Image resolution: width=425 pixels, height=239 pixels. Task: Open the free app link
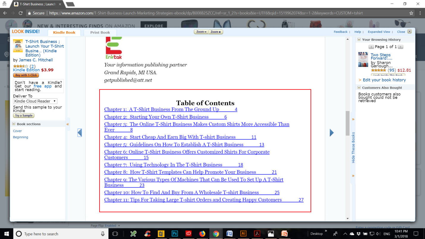(x=42, y=86)
